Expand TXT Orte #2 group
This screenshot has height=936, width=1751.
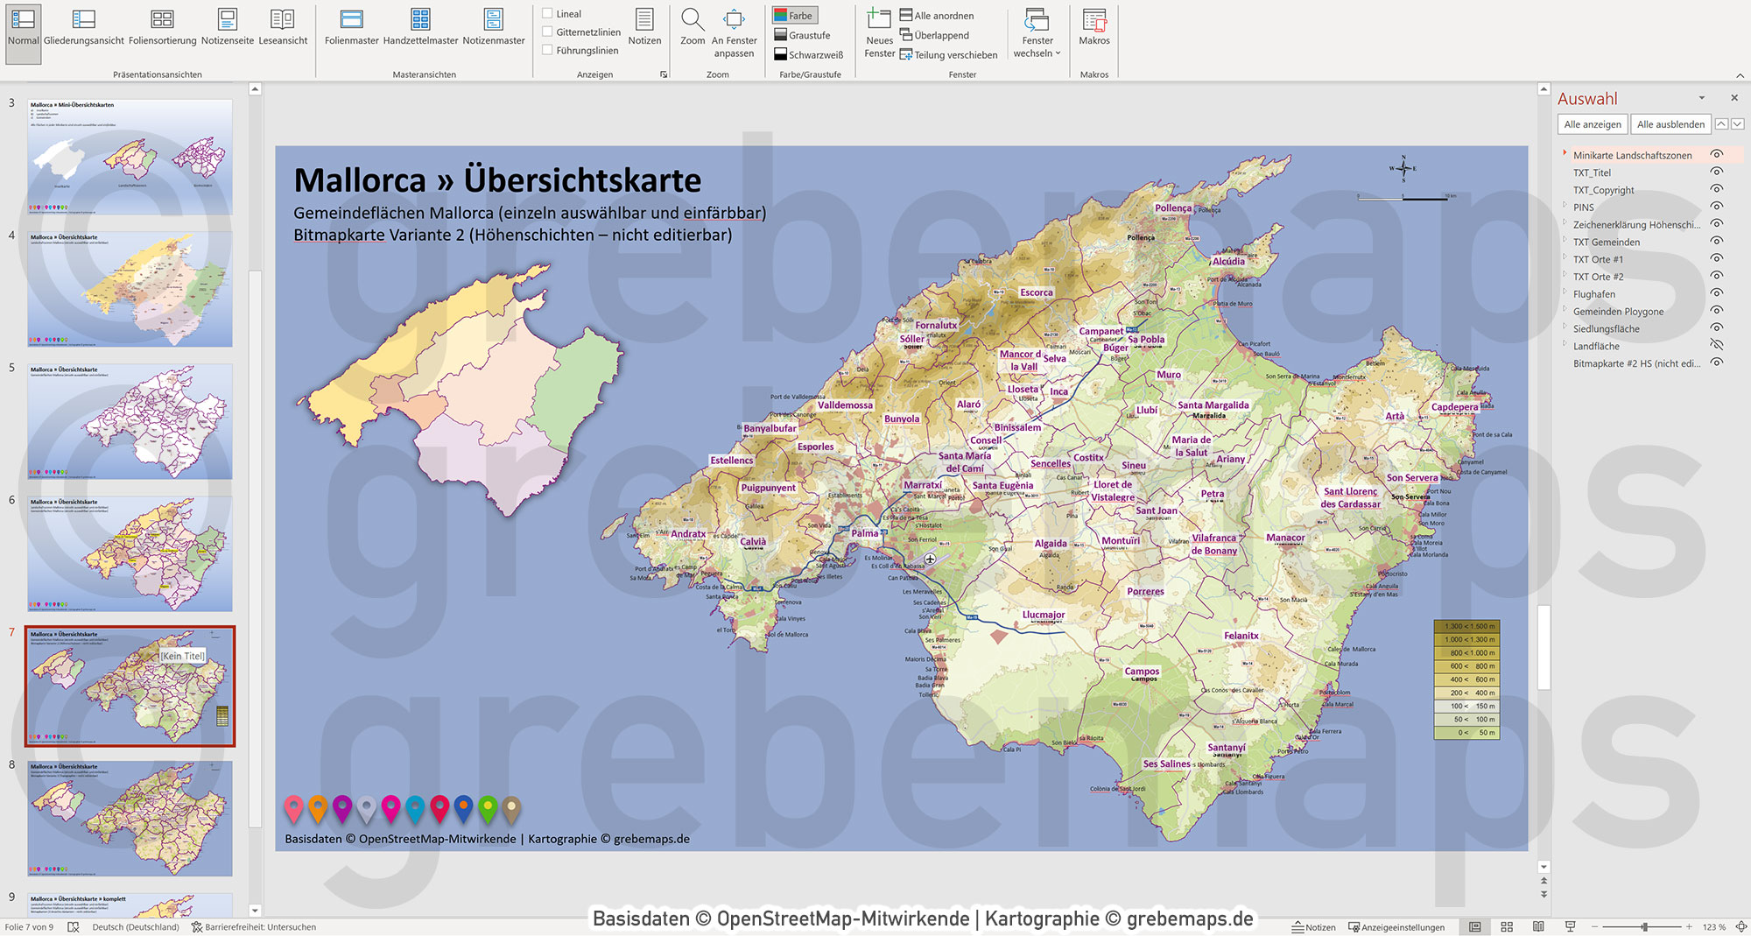1565,276
